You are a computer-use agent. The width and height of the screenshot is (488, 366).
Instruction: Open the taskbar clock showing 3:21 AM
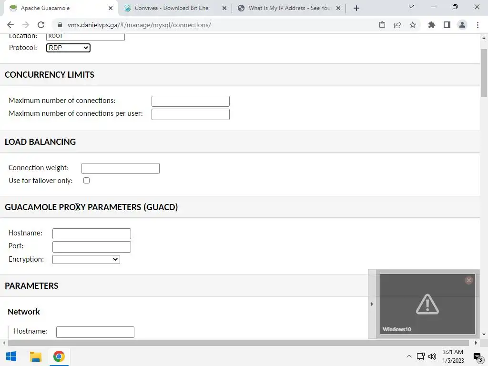click(453, 356)
